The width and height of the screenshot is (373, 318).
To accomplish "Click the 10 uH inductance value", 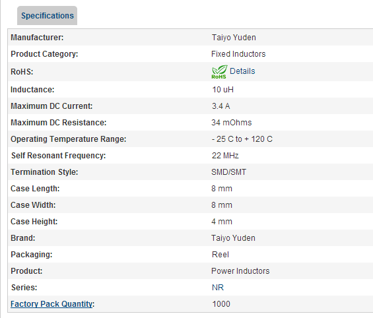I will coord(222,90).
